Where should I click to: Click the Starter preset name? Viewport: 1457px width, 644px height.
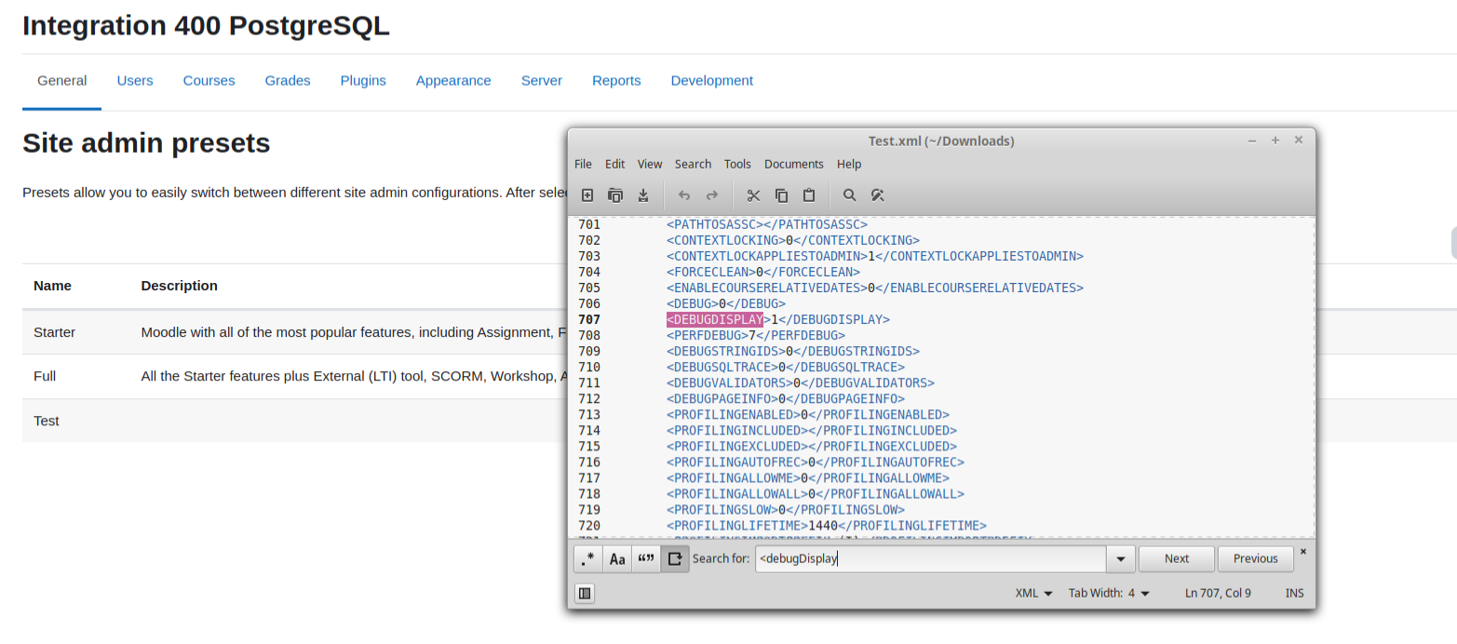pyautogui.click(x=54, y=332)
